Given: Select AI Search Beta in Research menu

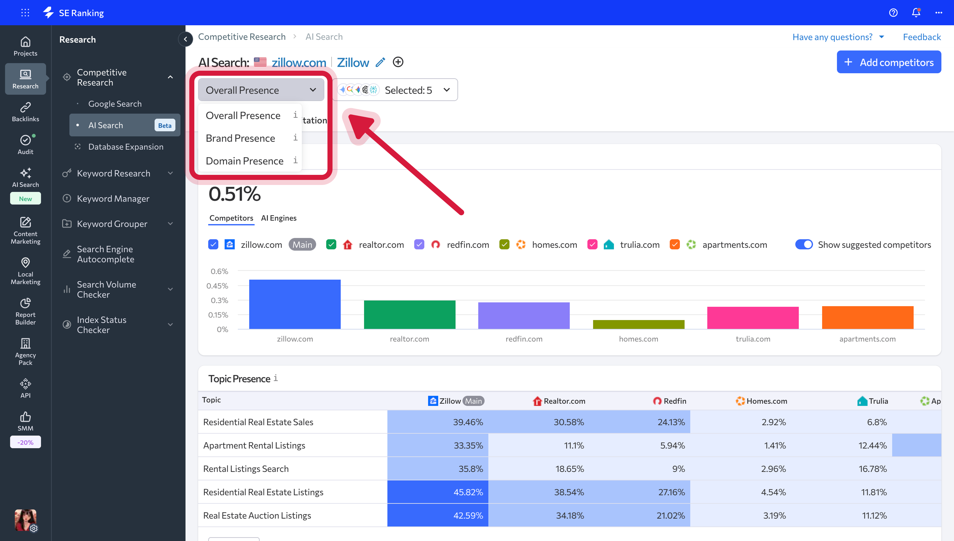Looking at the screenshot, I should [x=125, y=125].
